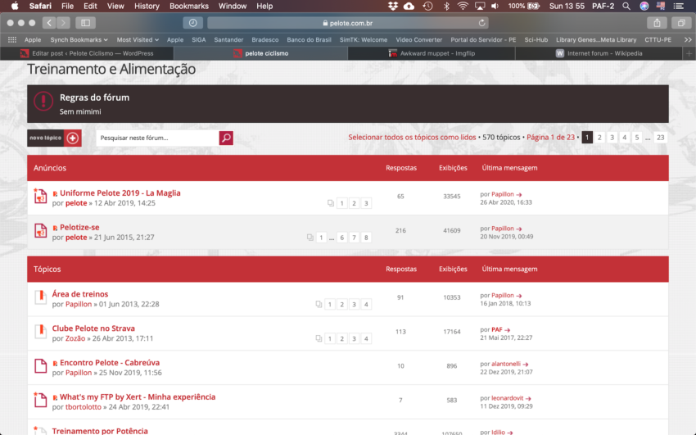The width and height of the screenshot is (696, 435).
Task: Open the 'Clube Pelote no Strava' topic
Action: [x=93, y=329]
